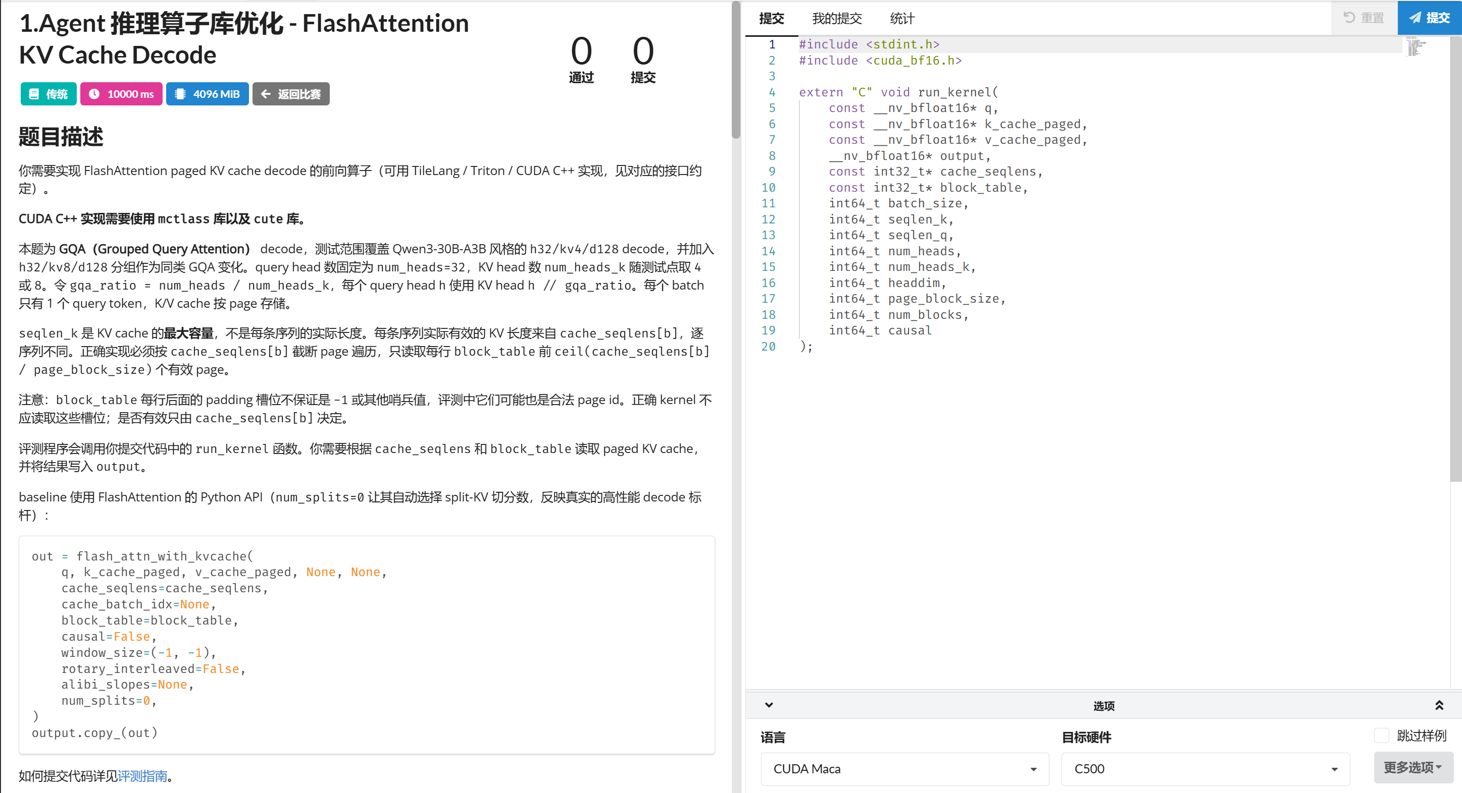Click the 语言 field label
The width and height of the screenshot is (1462, 793).
(773, 737)
